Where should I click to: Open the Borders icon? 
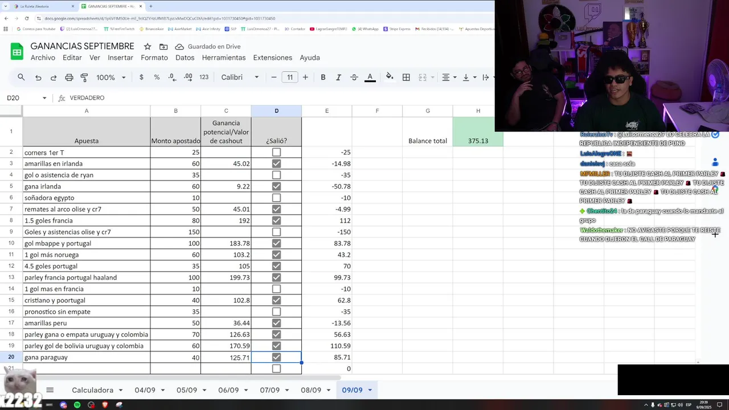coord(406,77)
